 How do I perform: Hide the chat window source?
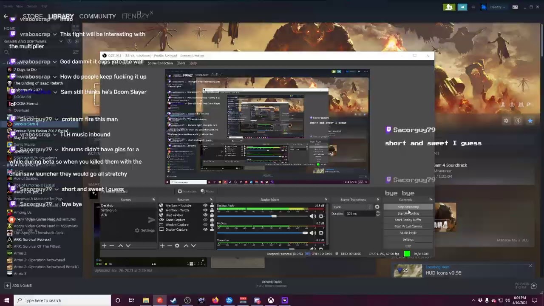point(205,215)
